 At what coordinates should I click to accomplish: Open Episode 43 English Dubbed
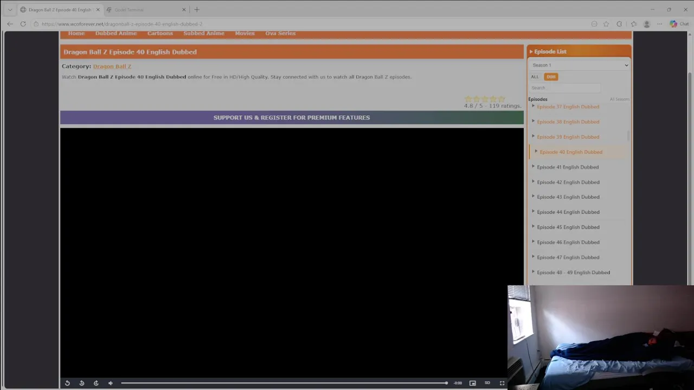click(568, 197)
